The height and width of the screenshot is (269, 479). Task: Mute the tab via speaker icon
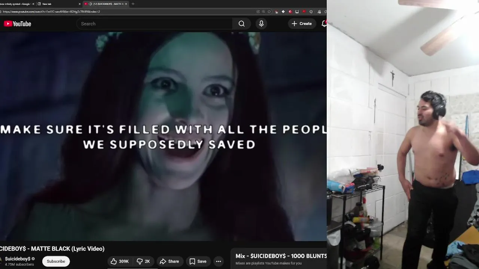tap(90, 4)
